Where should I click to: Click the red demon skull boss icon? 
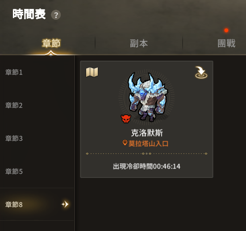point(126,119)
